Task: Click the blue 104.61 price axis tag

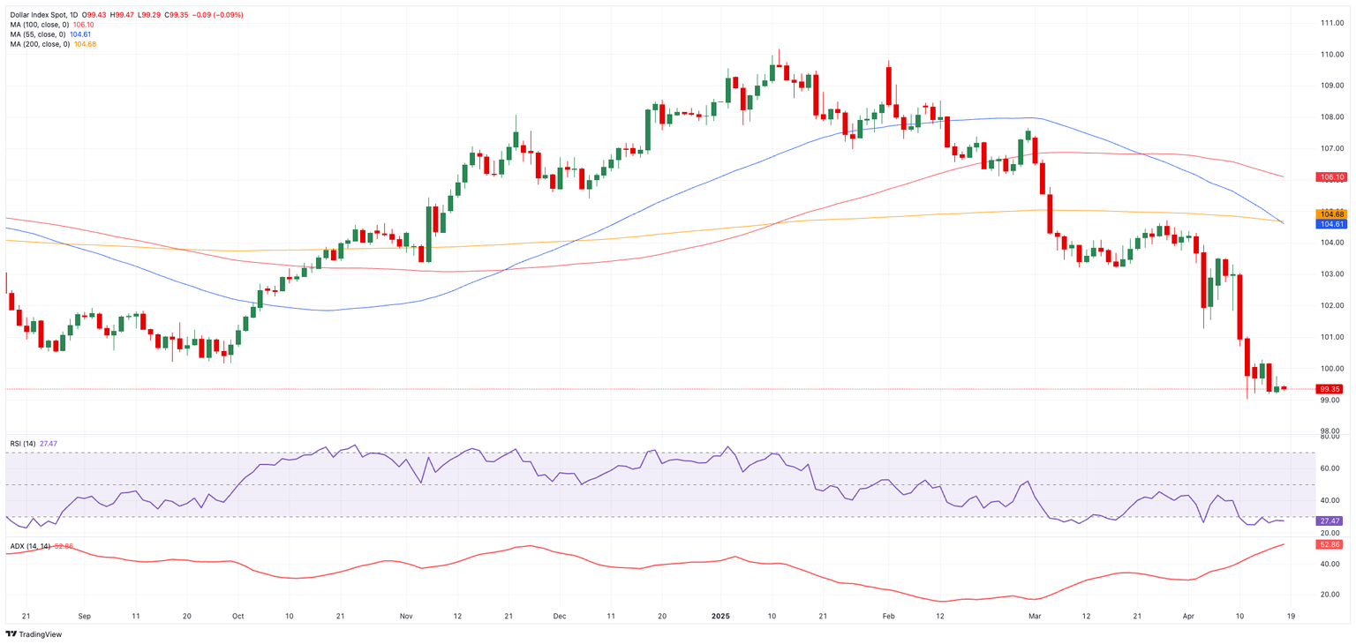Action: [1331, 224]
